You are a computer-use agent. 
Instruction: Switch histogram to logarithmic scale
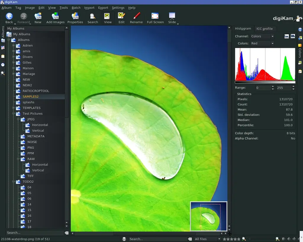293,36
